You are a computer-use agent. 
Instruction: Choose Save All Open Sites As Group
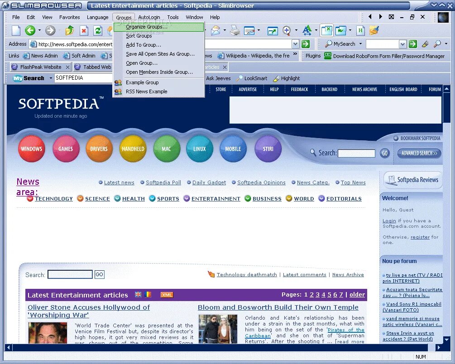(x=159, y=54)
